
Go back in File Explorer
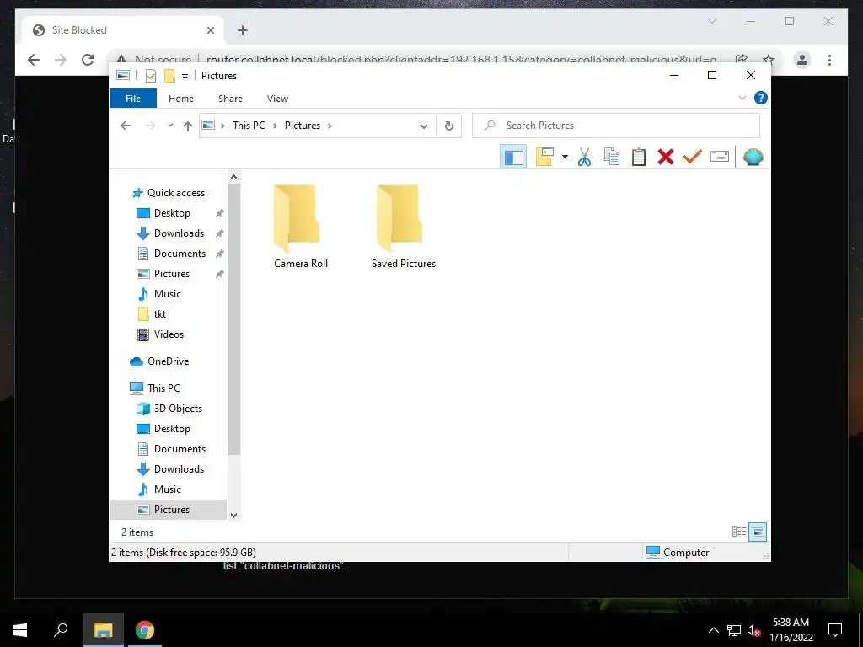(126, 126)
